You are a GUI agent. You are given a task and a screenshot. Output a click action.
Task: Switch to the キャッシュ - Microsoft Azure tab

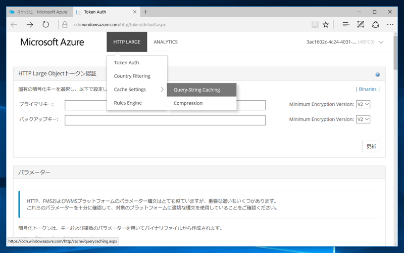tap(40, 12)
